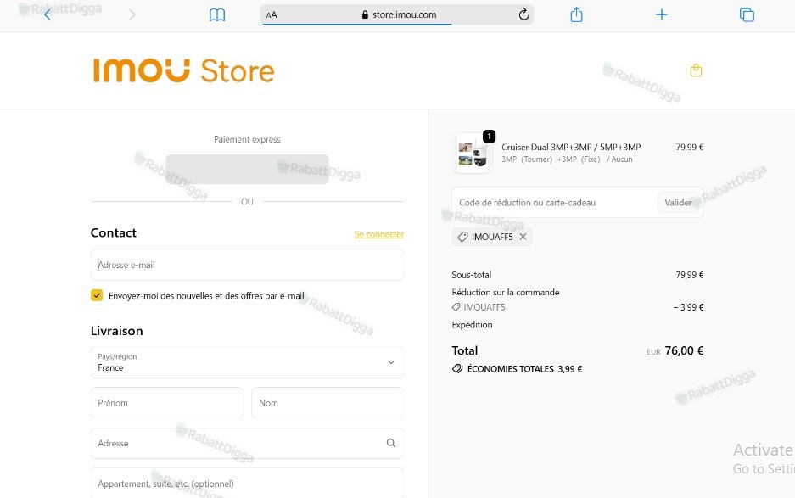Screen dimensions: 795x498
Task: Remove the IMOUAFF5 coupon with X
Action: coord(523,237)
